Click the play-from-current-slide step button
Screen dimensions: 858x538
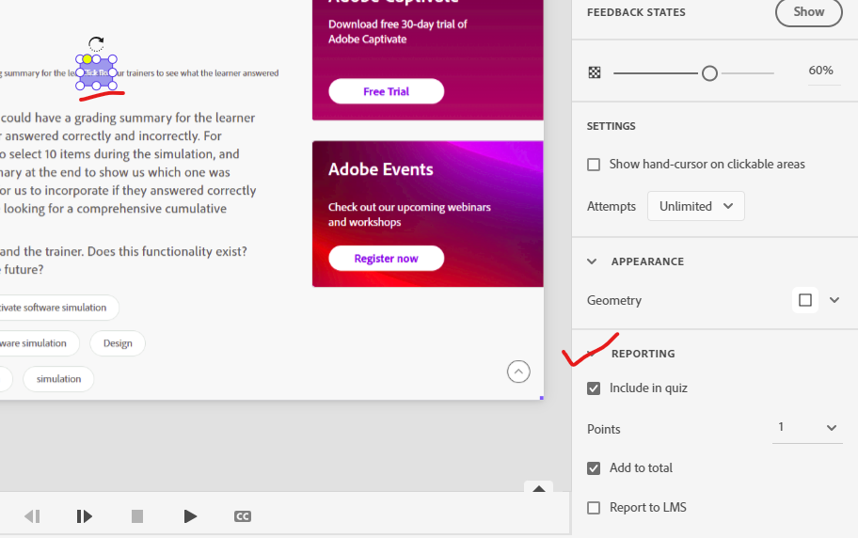point(84,516)
